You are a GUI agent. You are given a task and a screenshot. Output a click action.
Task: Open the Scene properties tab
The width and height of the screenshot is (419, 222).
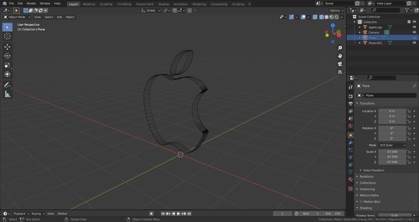[351, 118]
